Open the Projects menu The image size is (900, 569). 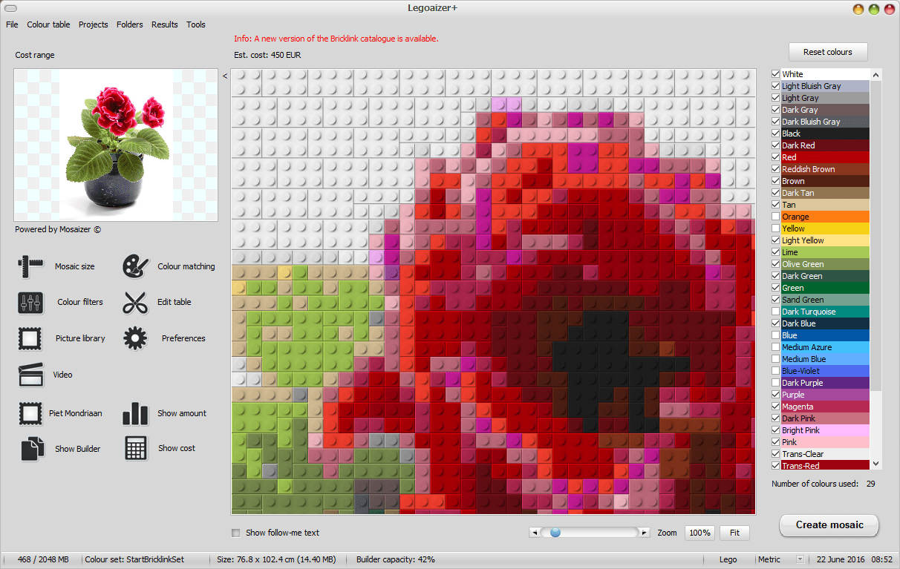[x=94, y=24]
